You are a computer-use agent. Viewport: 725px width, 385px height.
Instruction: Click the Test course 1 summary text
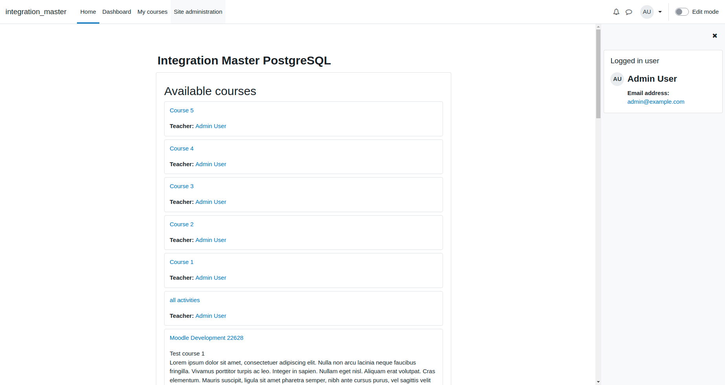click(187, 354)
